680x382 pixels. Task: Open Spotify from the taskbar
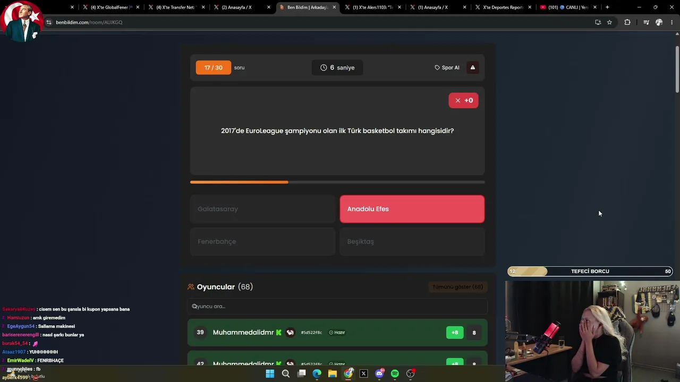point(395,374)
